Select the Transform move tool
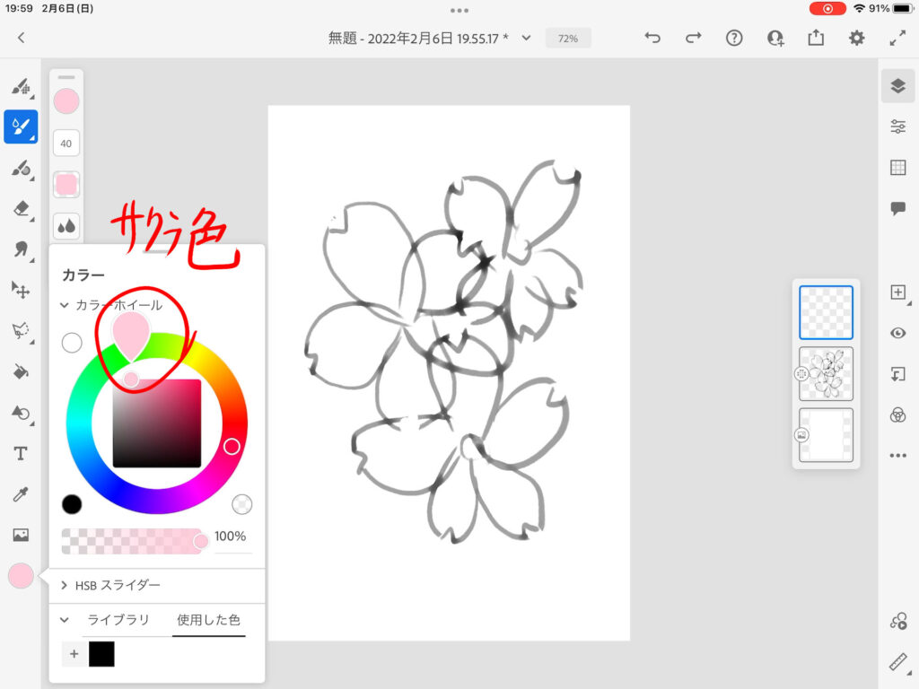This screenshot has height=689, width=919. [21, 289]
